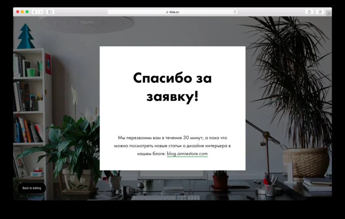This screenshot has width=345, height=219.
Task: Show the tab overview
Action: (x=320, y=12)
